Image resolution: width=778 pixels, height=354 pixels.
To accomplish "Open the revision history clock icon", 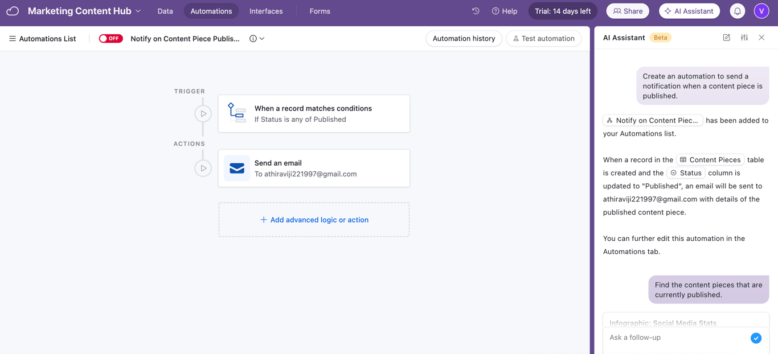I will 476,11.
